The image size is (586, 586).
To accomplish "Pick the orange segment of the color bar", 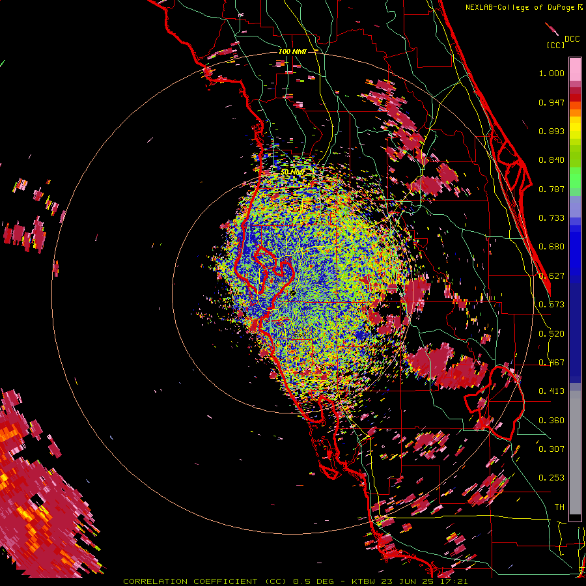I will click(575, 109).
